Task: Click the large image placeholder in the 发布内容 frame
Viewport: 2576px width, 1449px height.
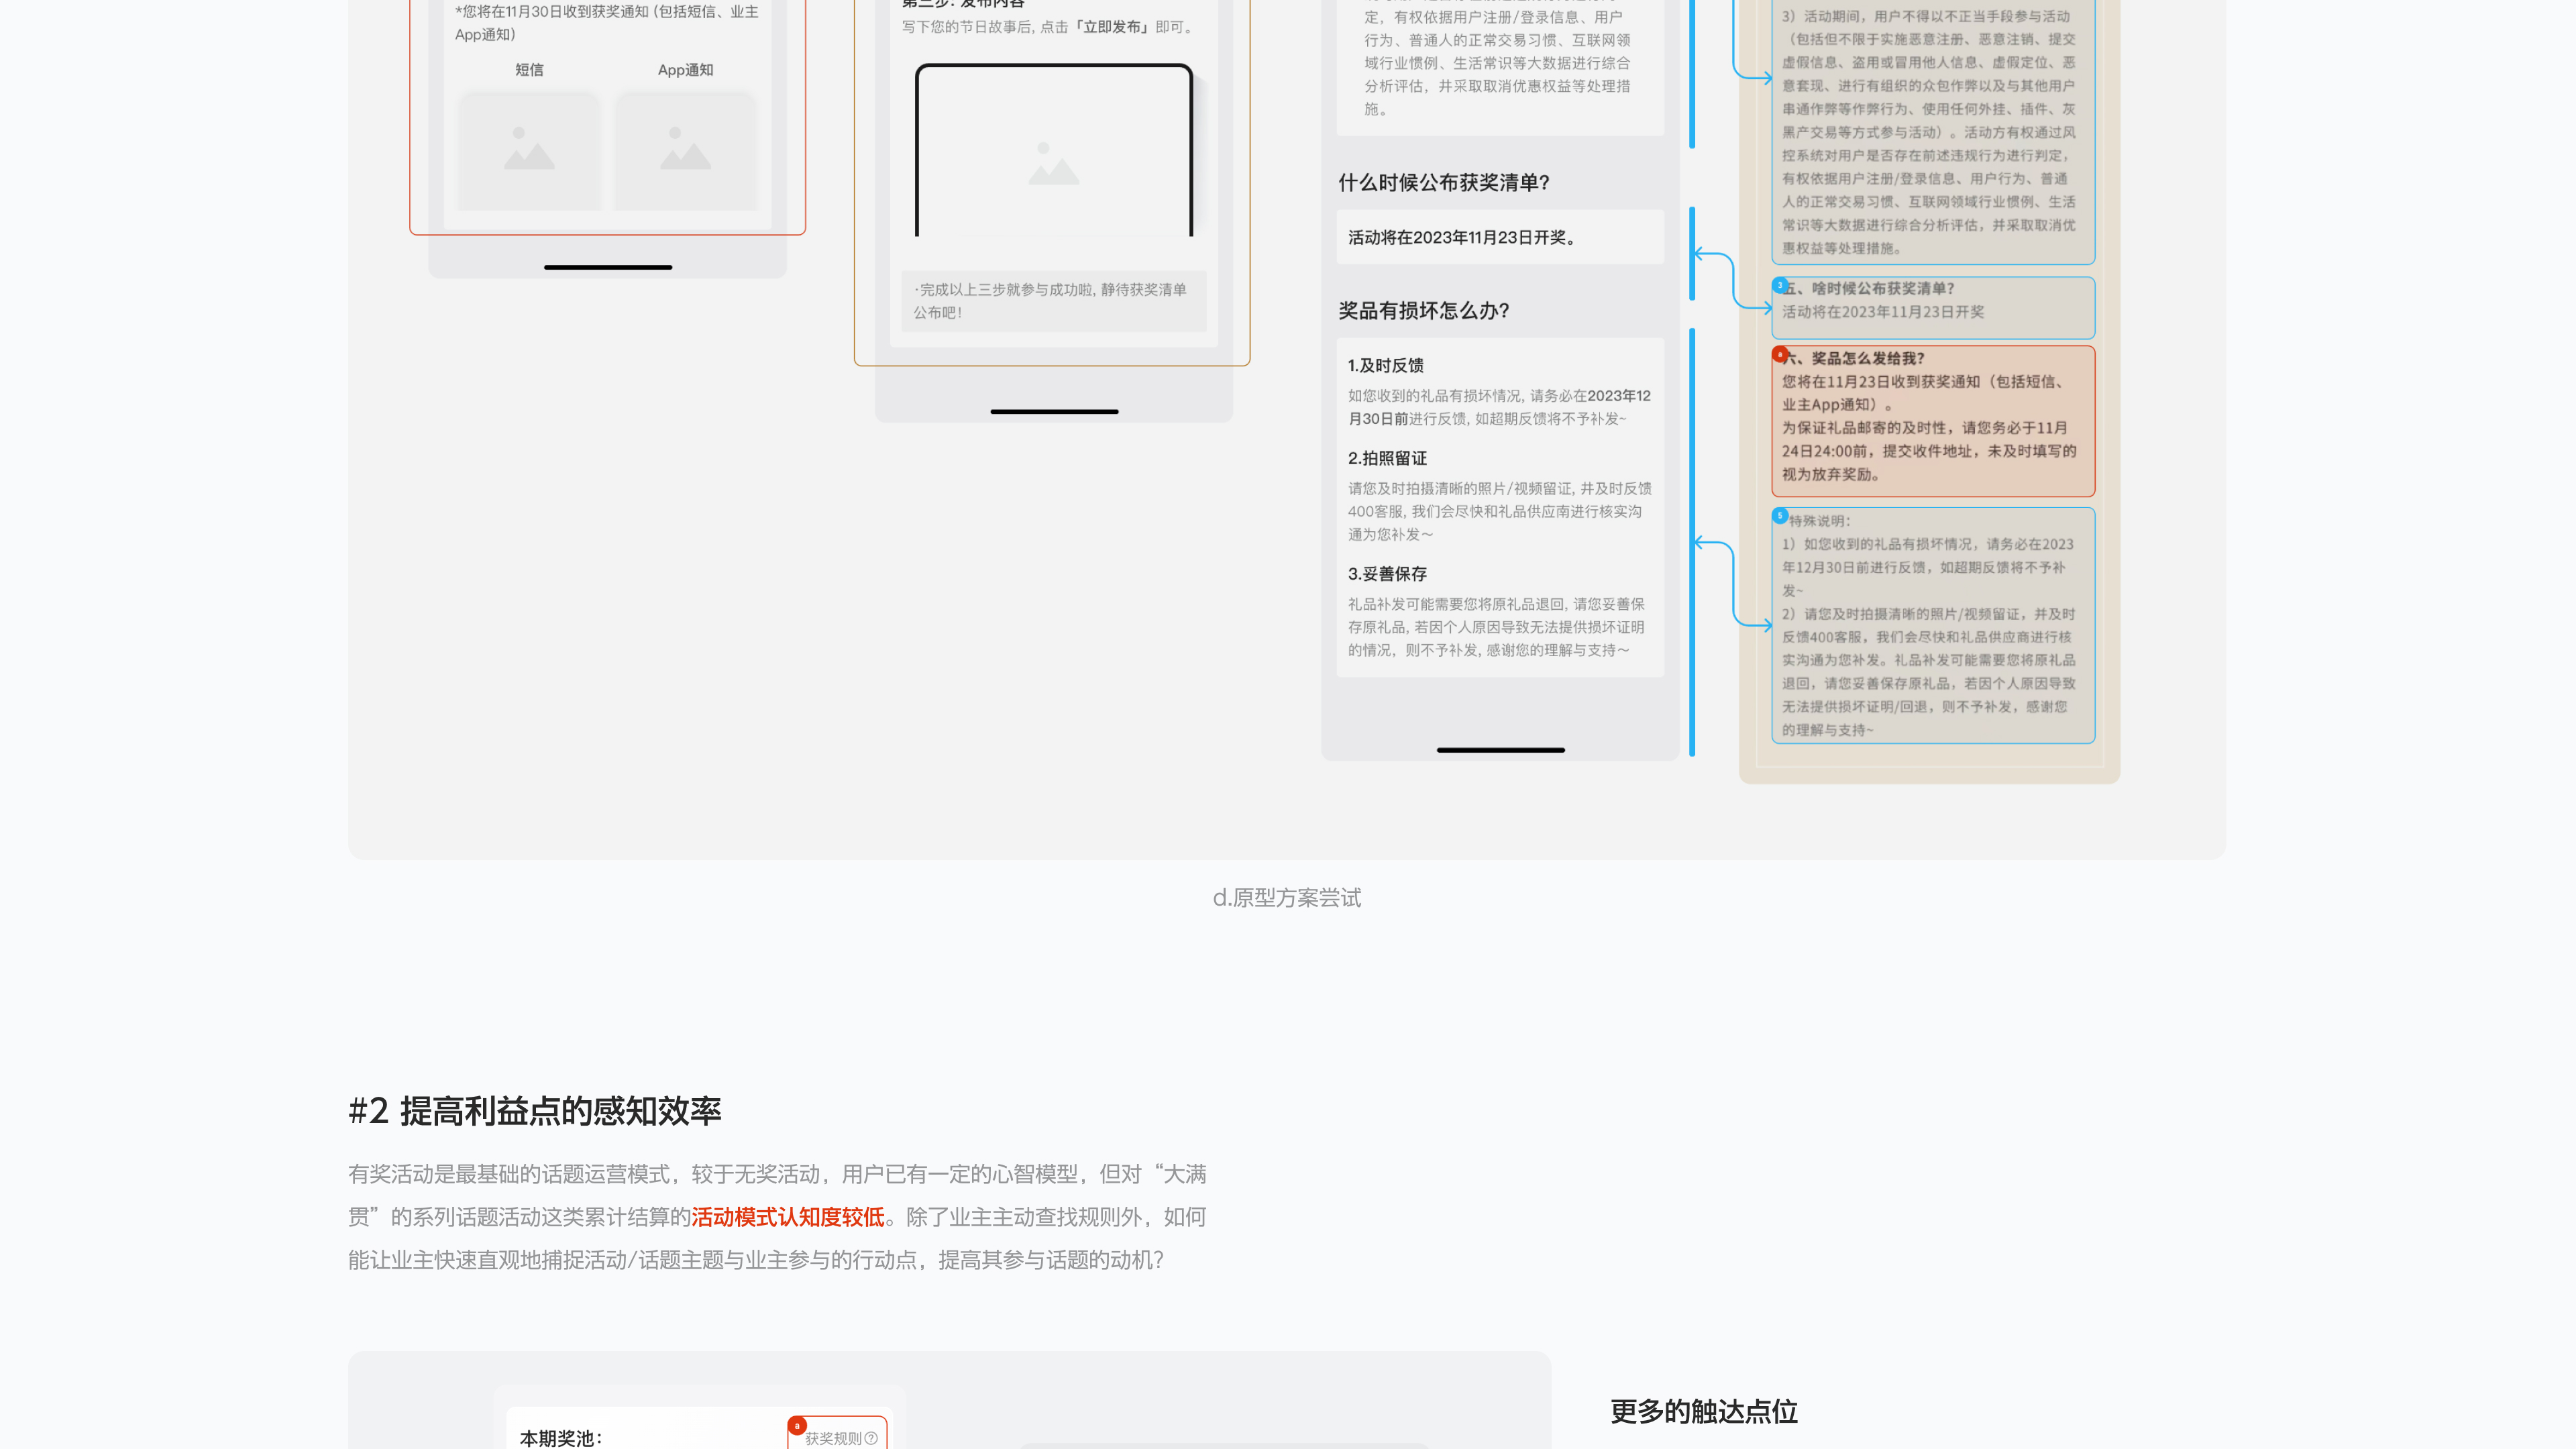Action: [x=1053, y=162]
